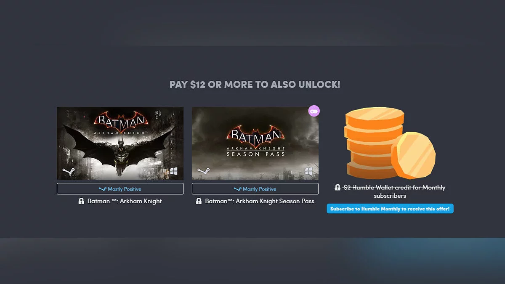Image resolution: width=505 pixels, height=284 pixels.
Task: Click the lock icon beside Humble Wallet credit
Action: (338, 188)
